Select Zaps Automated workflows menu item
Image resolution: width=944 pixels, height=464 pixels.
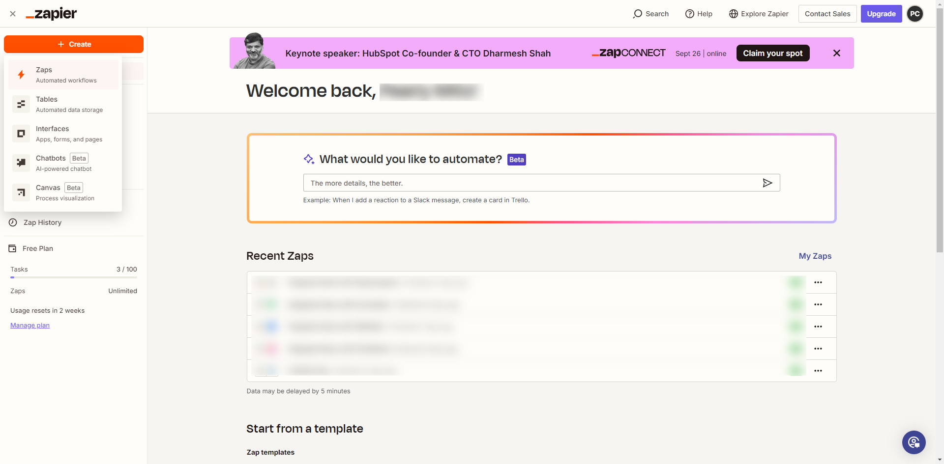tap(63, 75)
